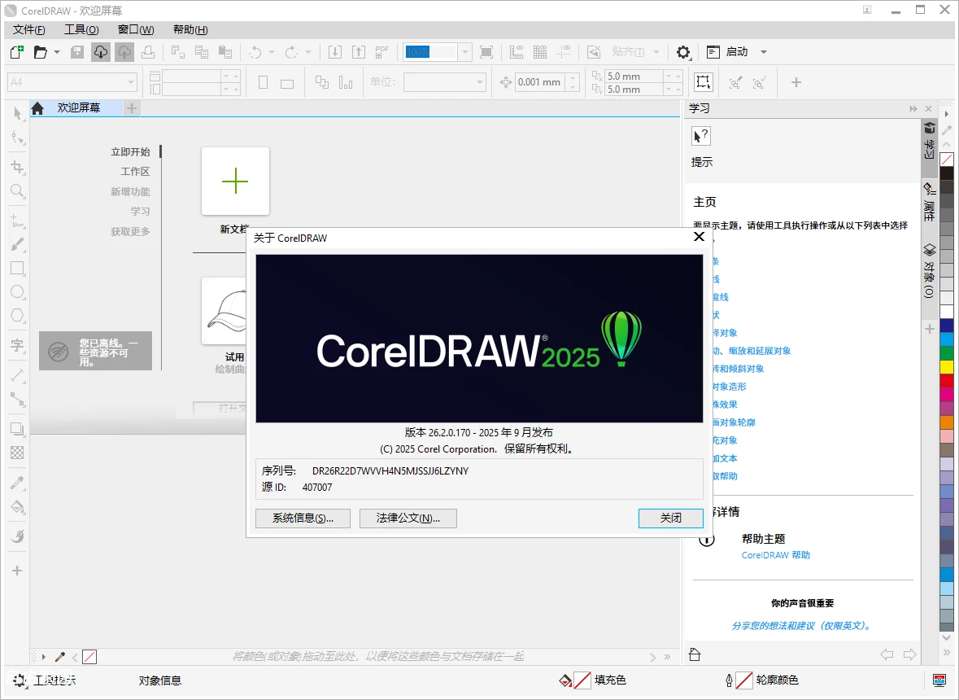This screenshot has height=700, width=959.
Task: Click the 分享您的想法和建议 link
Action: tap(801, 625)
